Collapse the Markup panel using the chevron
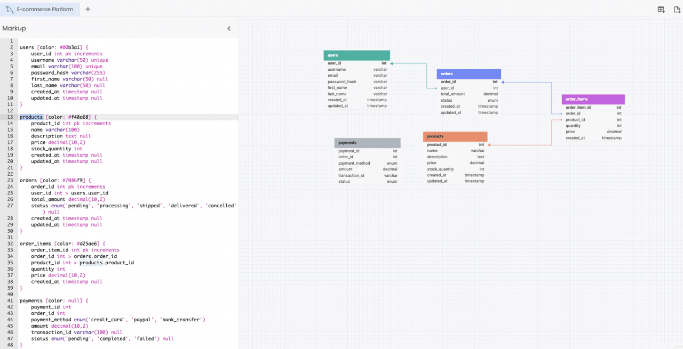This screenshot has height=349, width=683. point(229,28)
